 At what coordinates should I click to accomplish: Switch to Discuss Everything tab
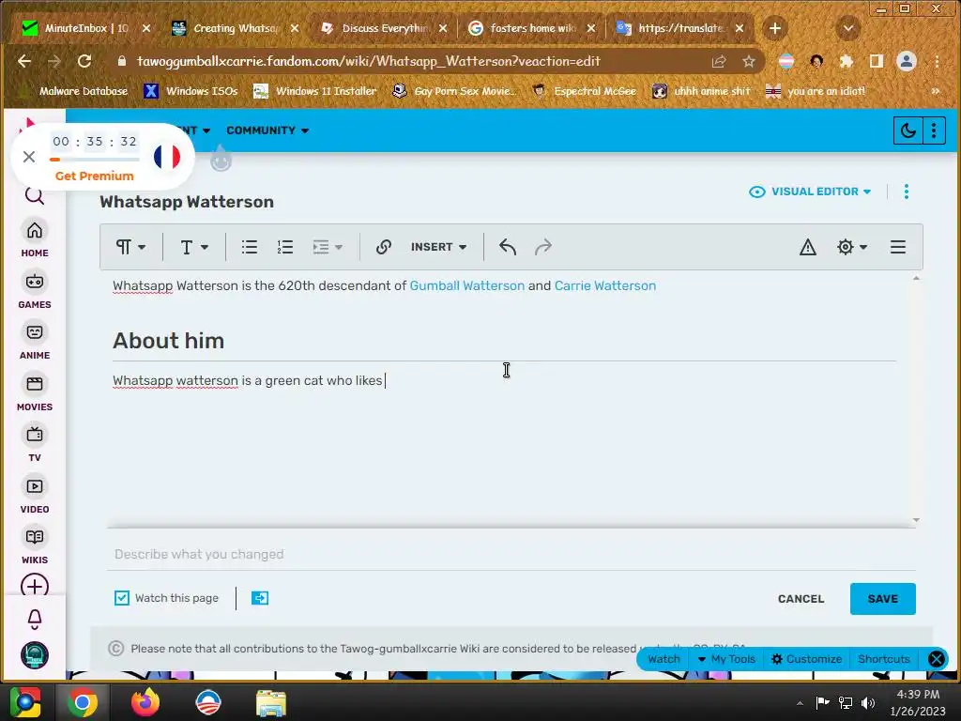tap(385, 28)
